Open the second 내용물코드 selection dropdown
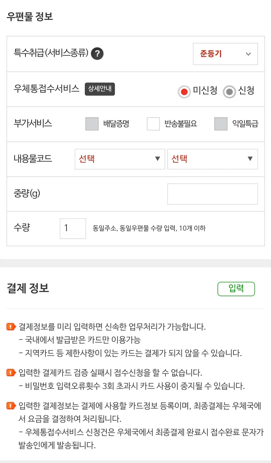The width and height of the screenshot is (271, 463). [x=212, y=159]
